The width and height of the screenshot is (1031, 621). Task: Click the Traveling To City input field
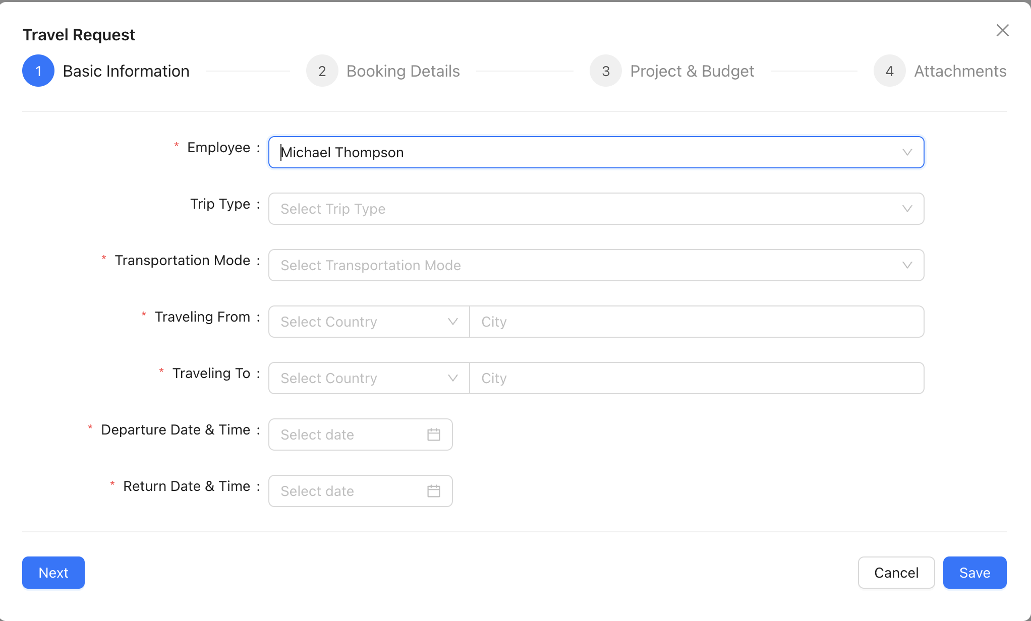tap(696, 378)
